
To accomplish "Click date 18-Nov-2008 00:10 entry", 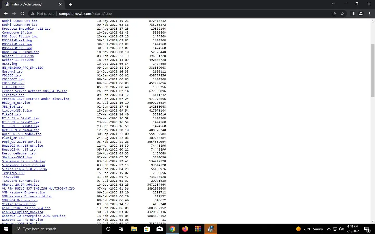I will pos(113,52).
